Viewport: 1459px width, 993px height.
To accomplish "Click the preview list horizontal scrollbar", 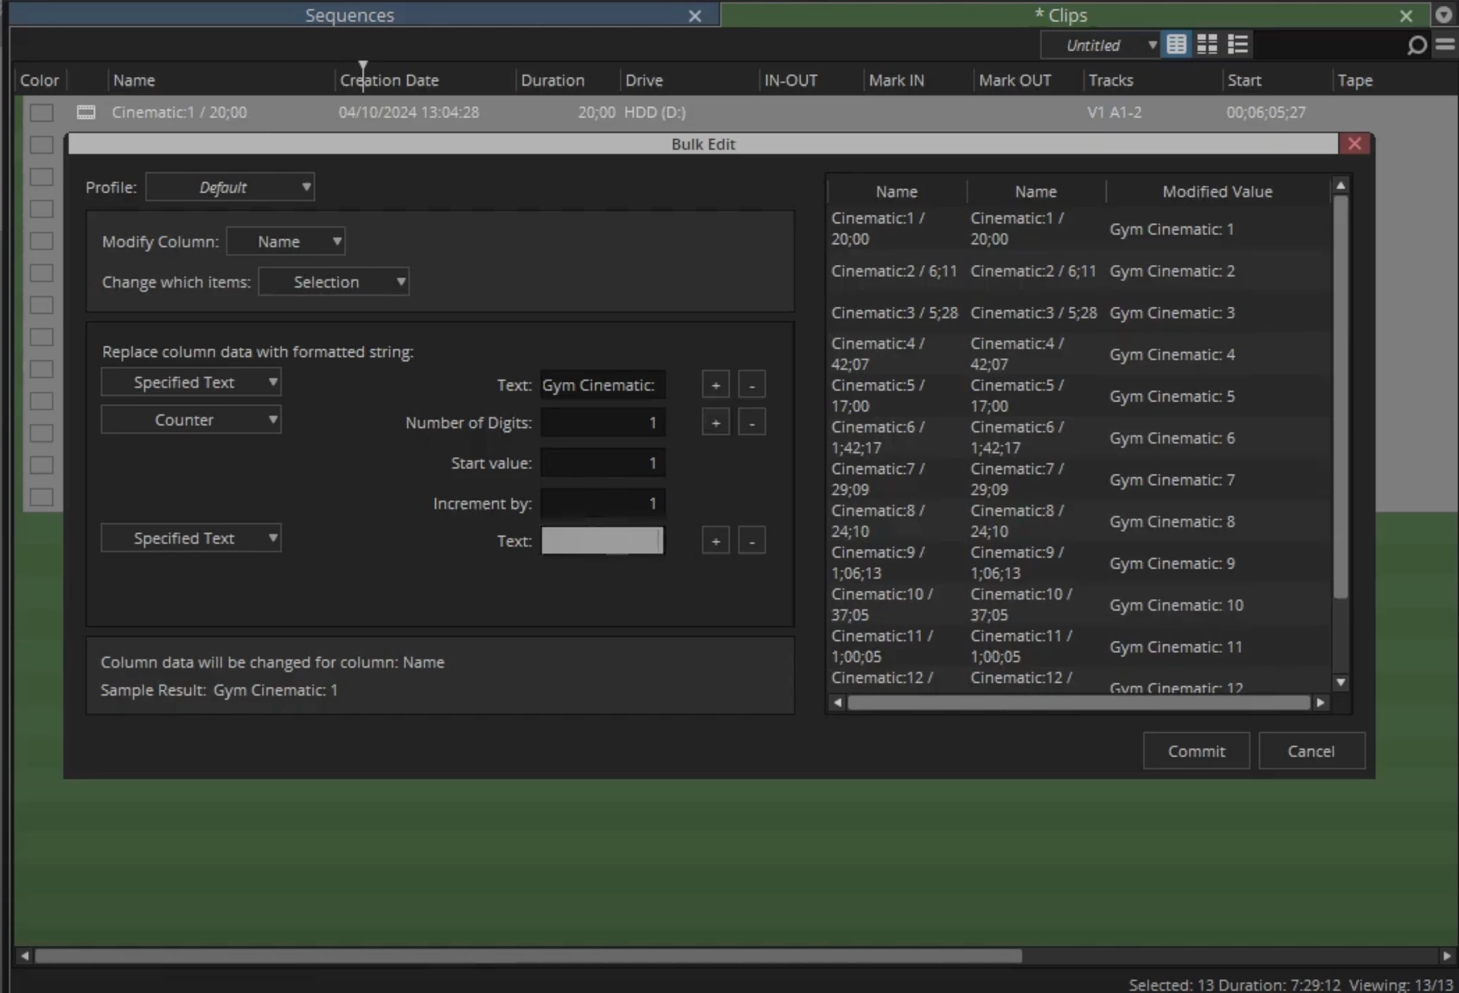I will pyautogui.click(x=1078, y=703).
